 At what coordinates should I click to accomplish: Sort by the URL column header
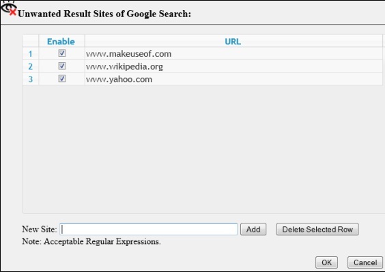(x=233, y=41)
